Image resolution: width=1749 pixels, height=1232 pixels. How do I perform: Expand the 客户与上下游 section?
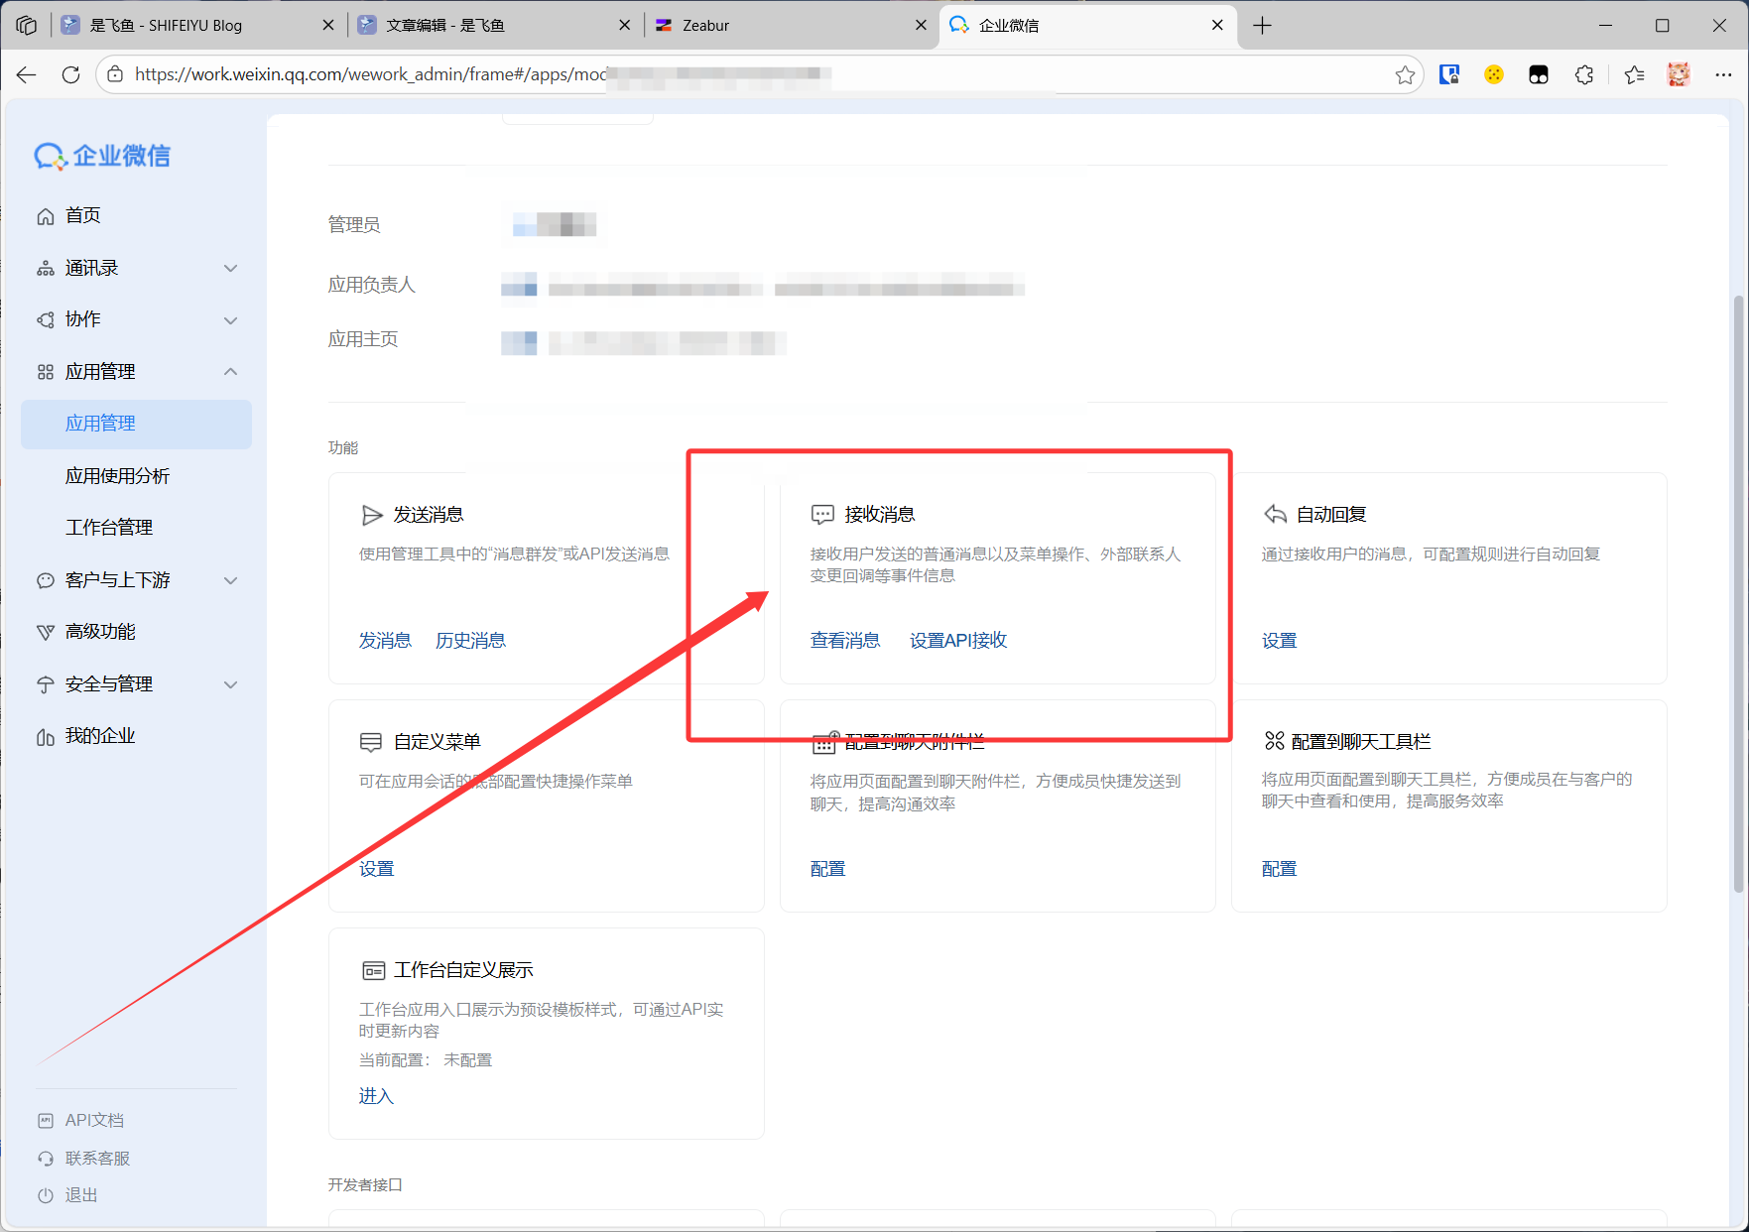(137, 580)
